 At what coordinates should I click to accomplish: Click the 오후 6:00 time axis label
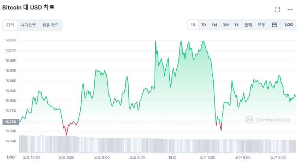pyautogui.click(x=102, y=157)
